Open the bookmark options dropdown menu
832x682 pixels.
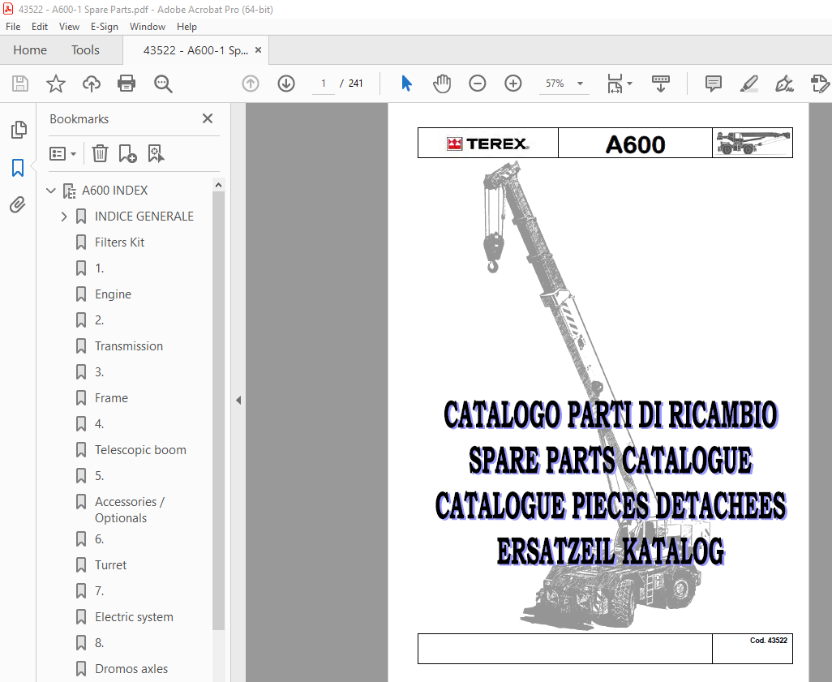[62, 154]
